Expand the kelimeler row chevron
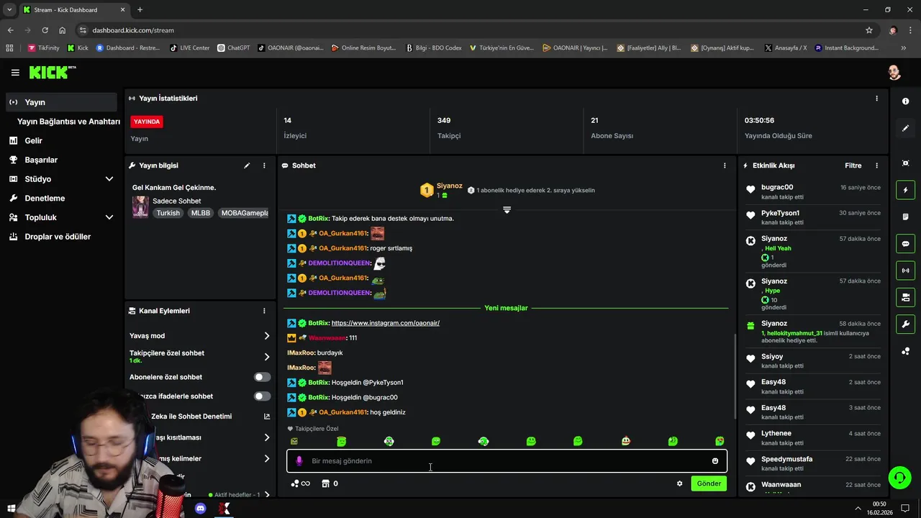Screen dimensions: 921x518 [x=266, y=459]
